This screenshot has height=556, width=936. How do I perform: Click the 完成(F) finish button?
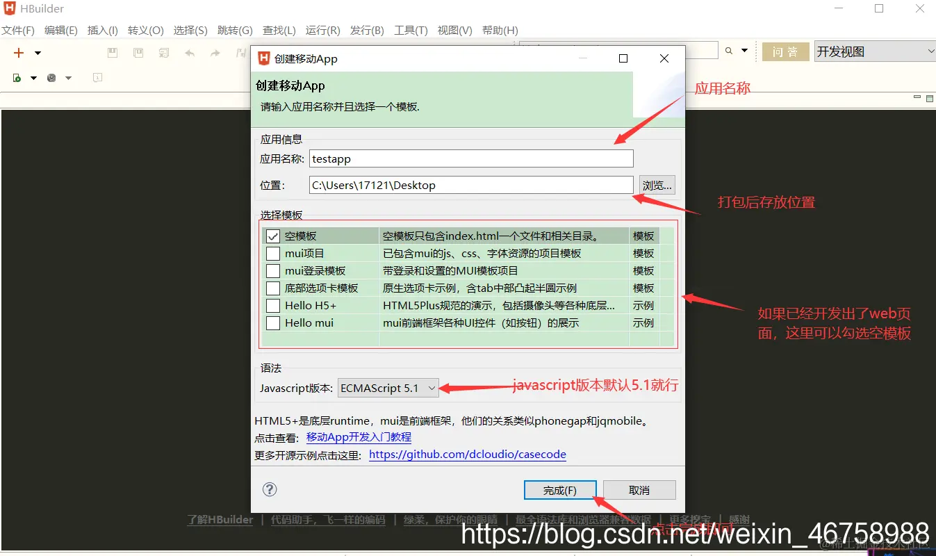point(560,489)
